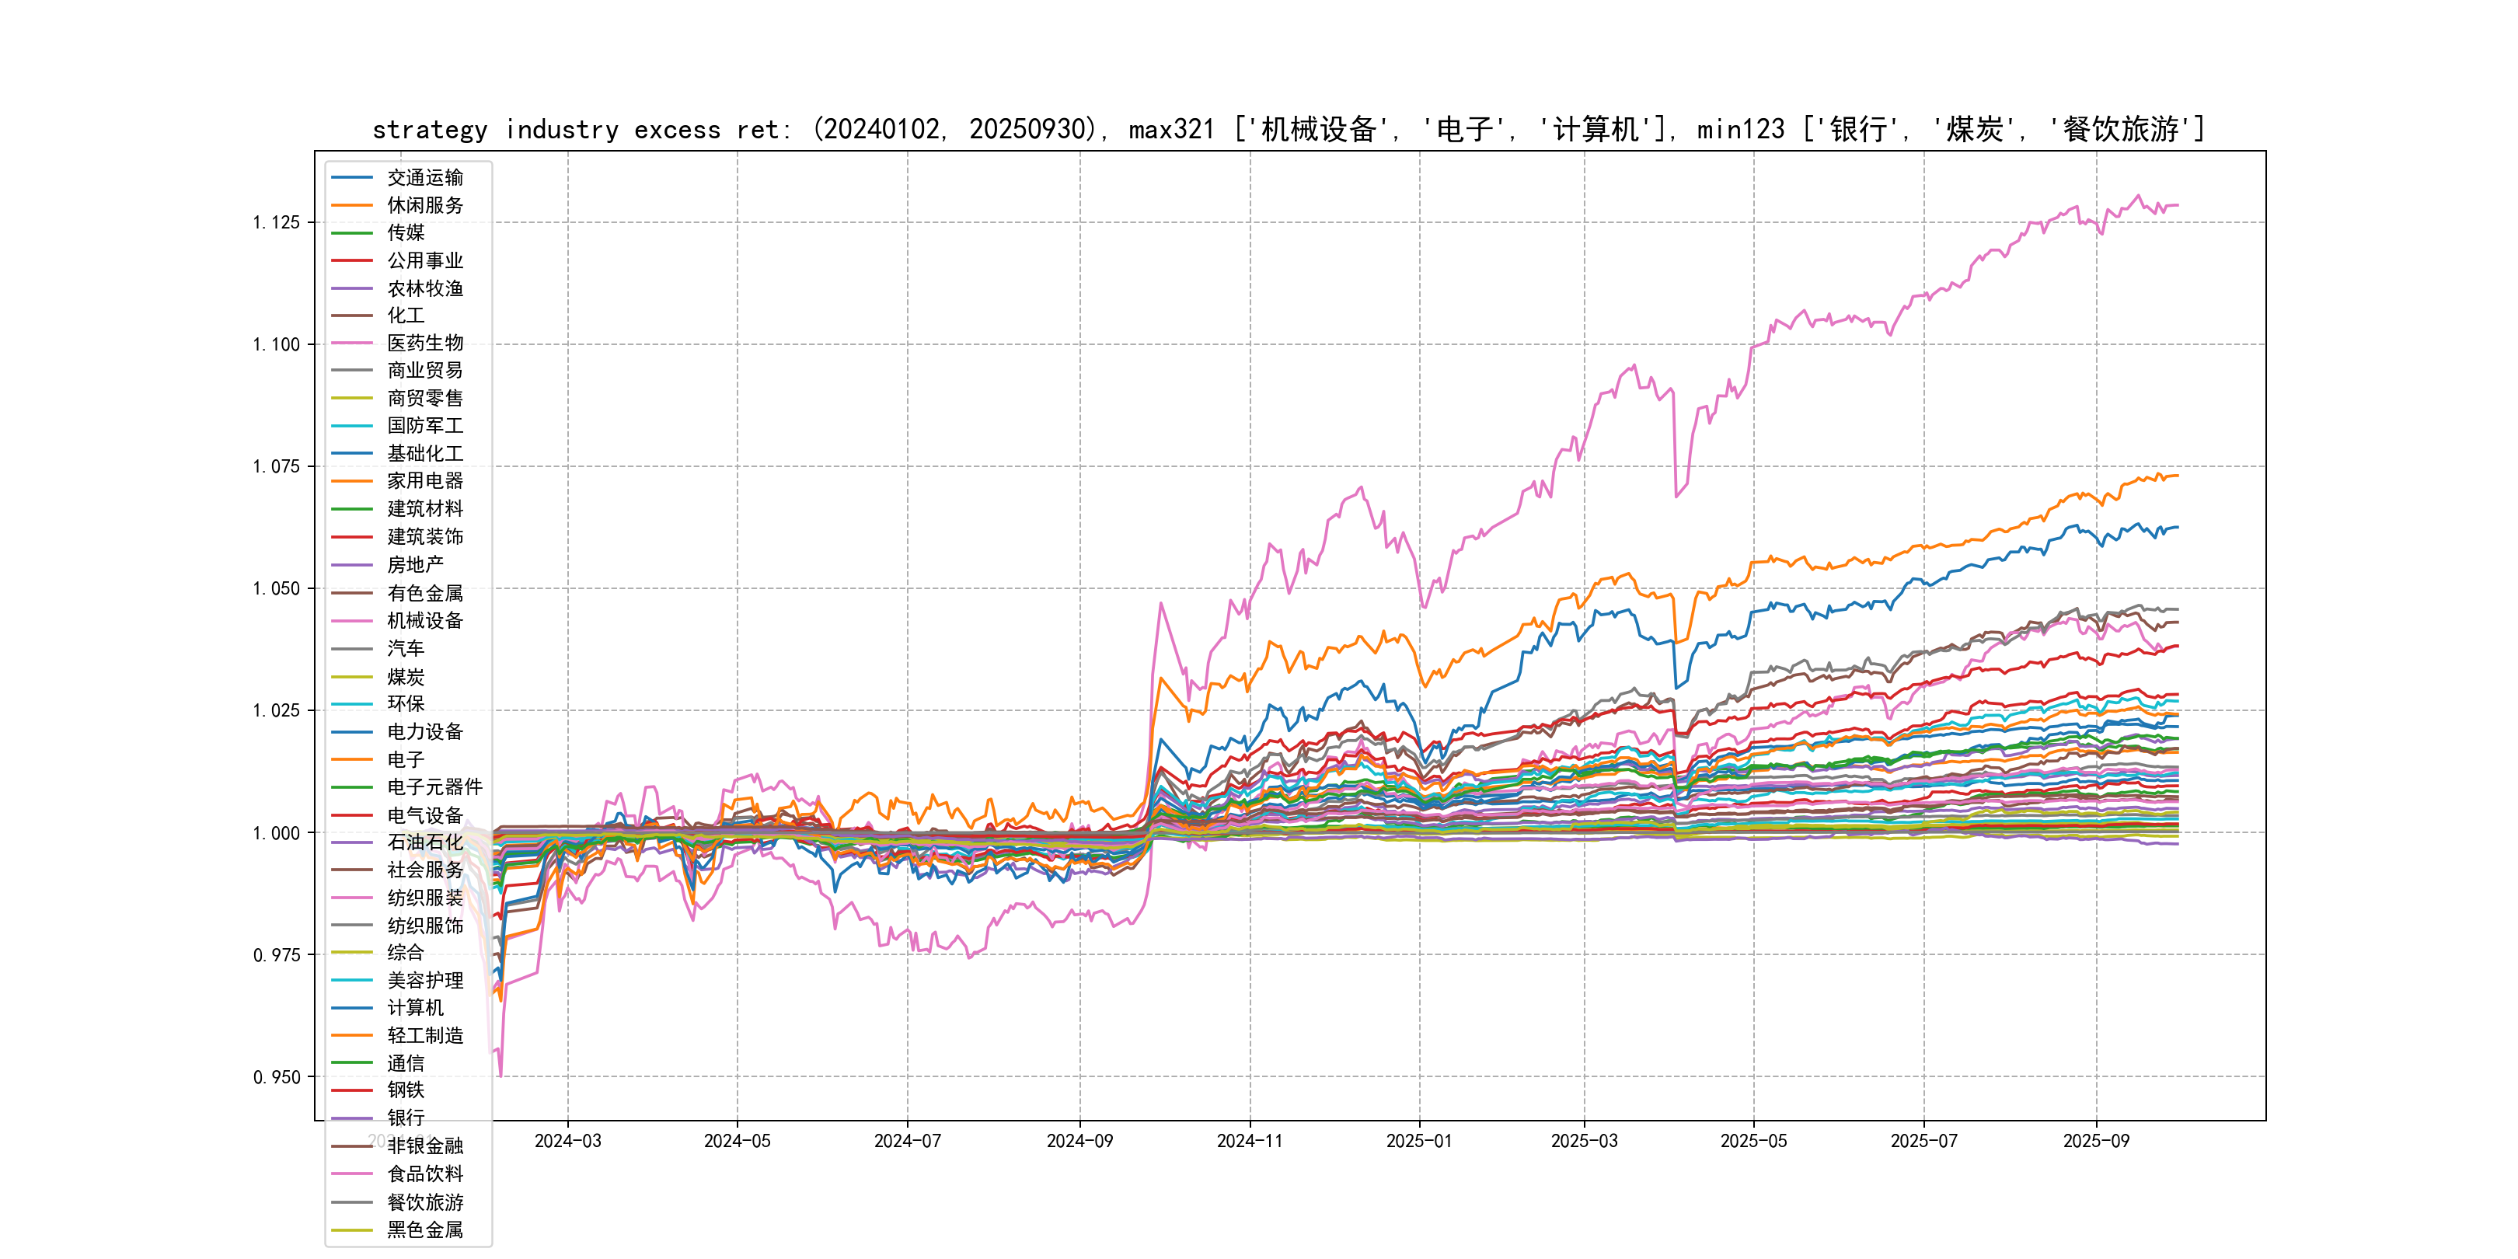The height and width of the screenshot is (1259, 2518).
Task: Select the 计算机 legend label
Action: point(414,1008)
